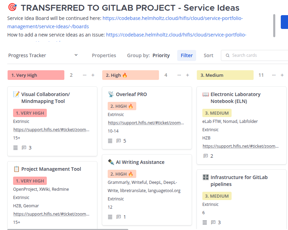Open the High column ellipsis options menu

pos(179,75)
